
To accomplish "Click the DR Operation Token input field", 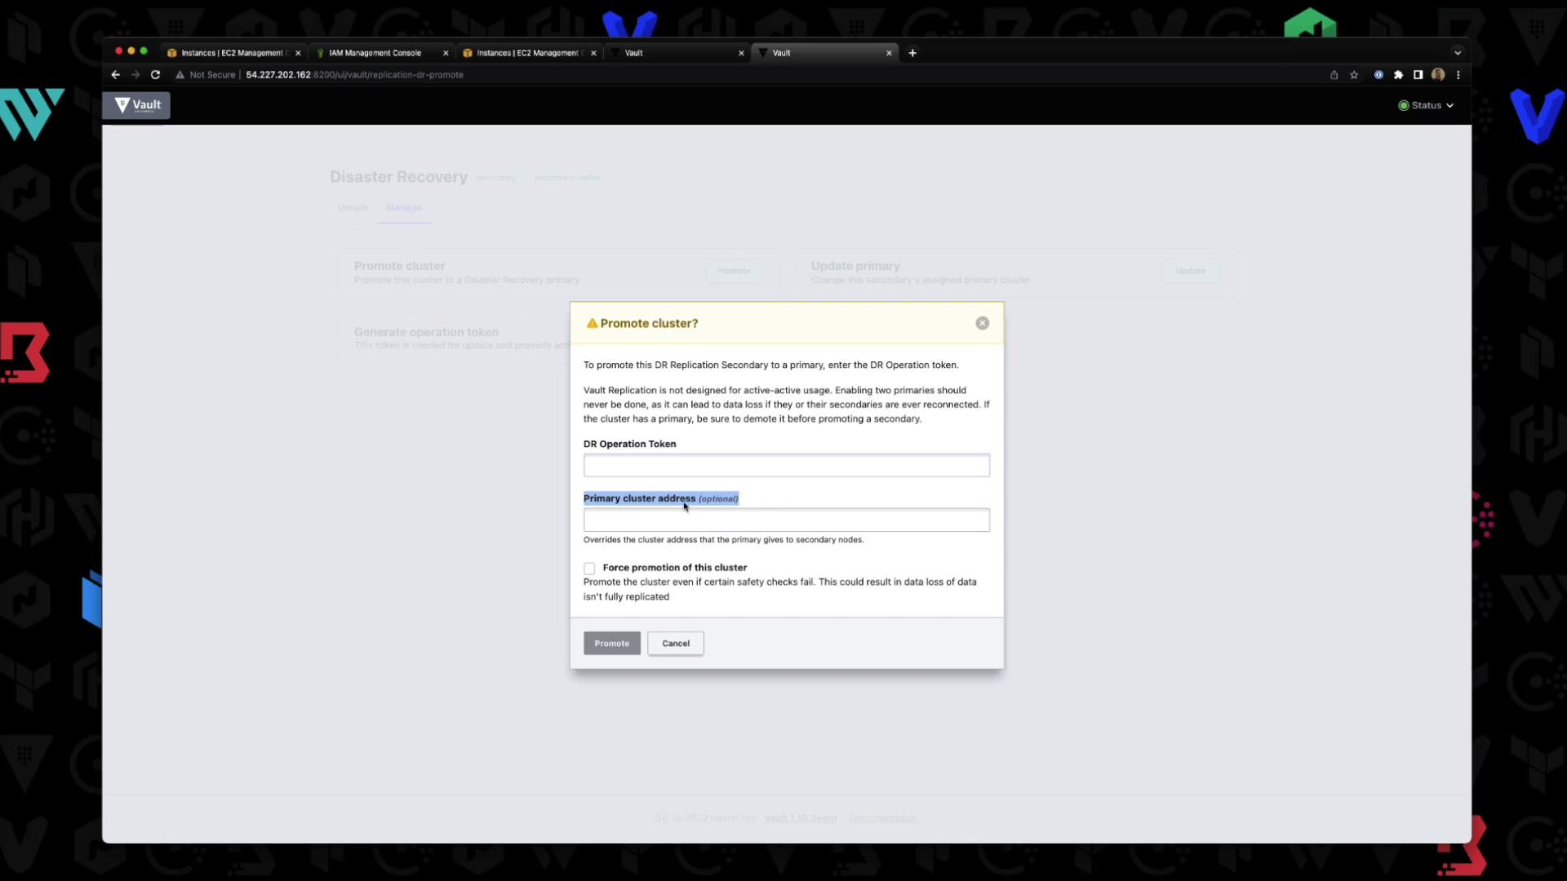I will [x=786, y=466].
